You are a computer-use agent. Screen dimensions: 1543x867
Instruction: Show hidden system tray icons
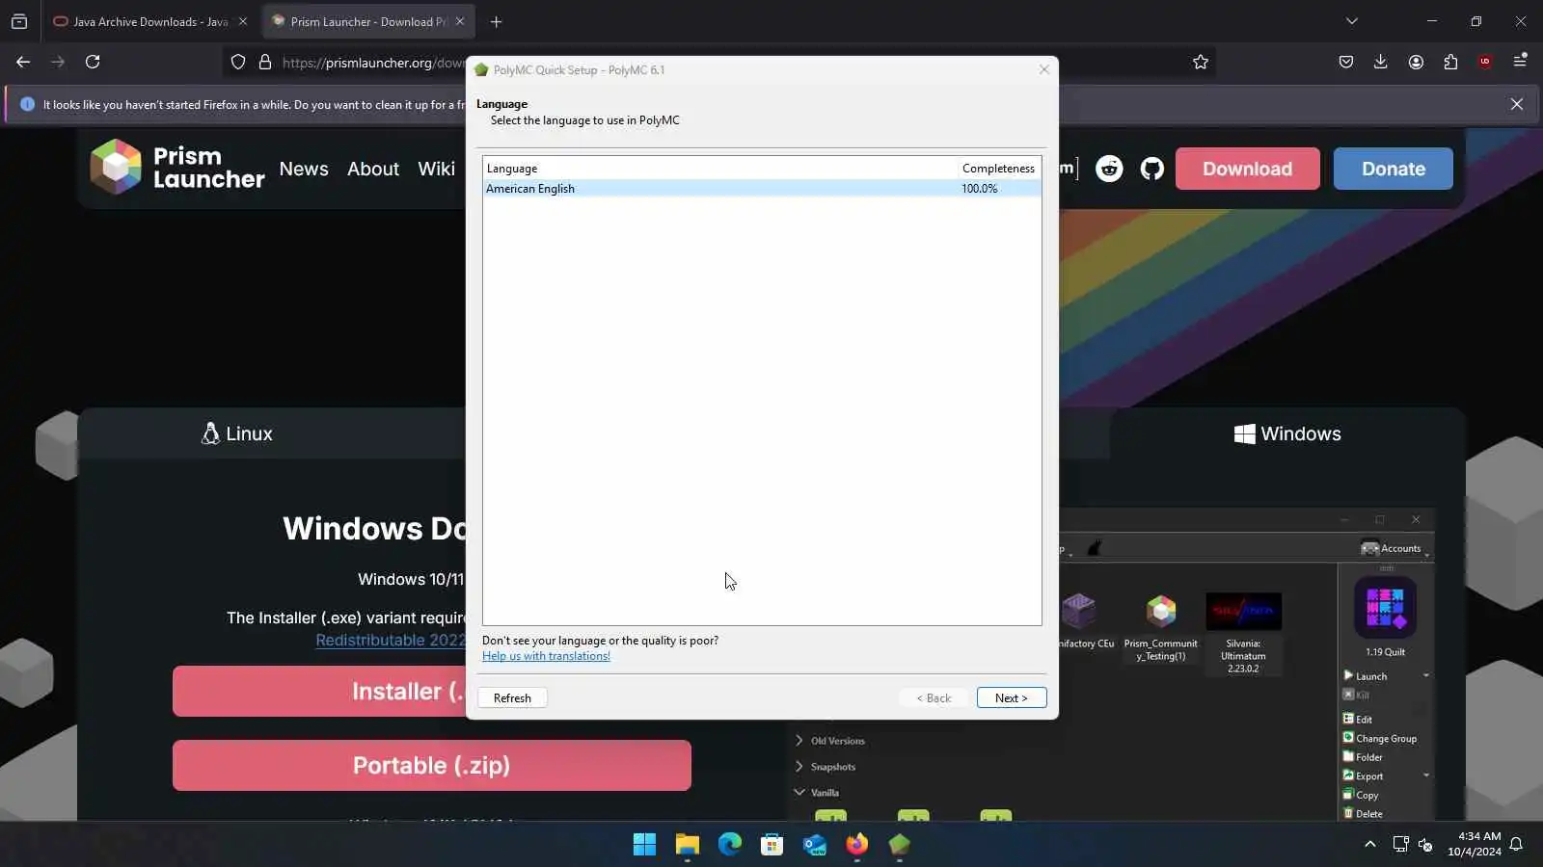(x=1369, y=845)
